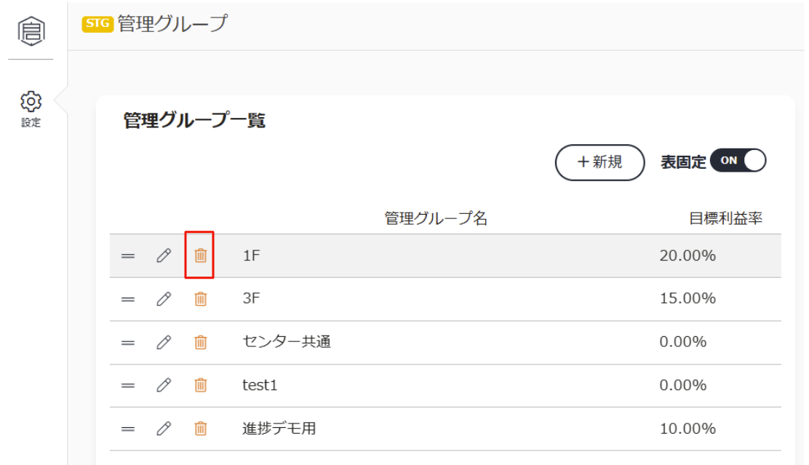This screenshot has height=465, width=809.
Task: Click the 0.00% value for test1
Action: click(x=683, y=385)
